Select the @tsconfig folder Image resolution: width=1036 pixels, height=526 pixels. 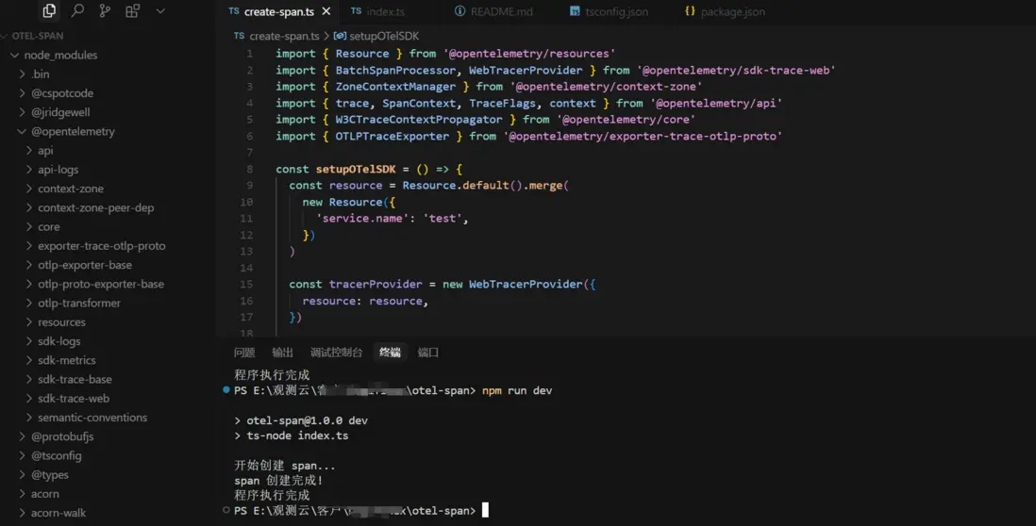click(57, 456)
